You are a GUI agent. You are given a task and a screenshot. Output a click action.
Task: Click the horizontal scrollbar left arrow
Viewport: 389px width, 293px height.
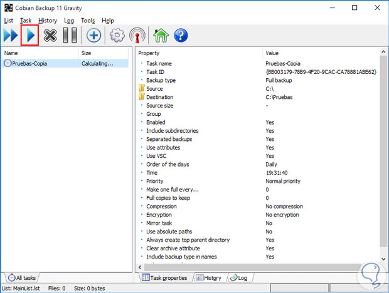(140, 267)
